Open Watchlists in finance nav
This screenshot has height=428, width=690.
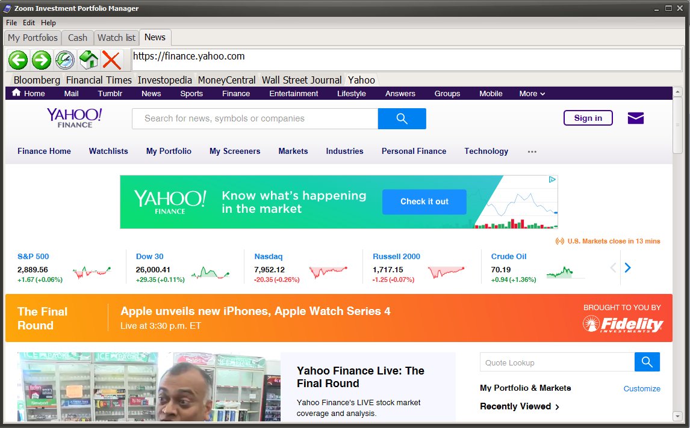click(x=108, y=151)
